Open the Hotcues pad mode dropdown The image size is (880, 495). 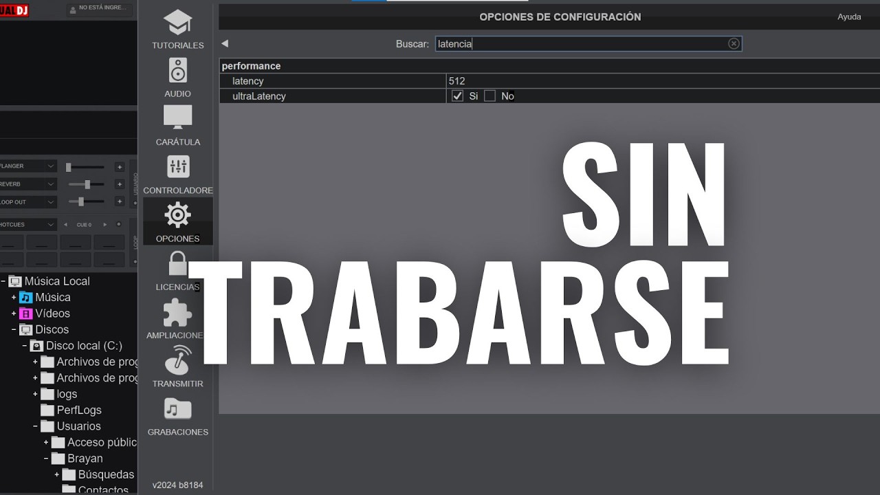(x=28, y=225)
